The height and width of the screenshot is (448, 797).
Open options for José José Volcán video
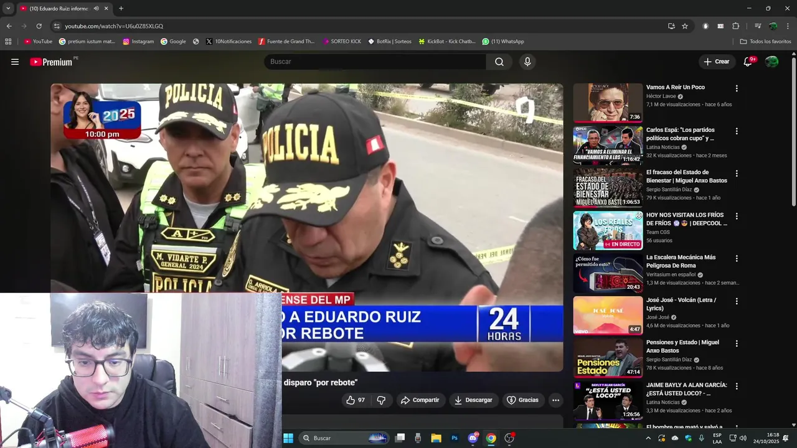click(x=737, y=301)
